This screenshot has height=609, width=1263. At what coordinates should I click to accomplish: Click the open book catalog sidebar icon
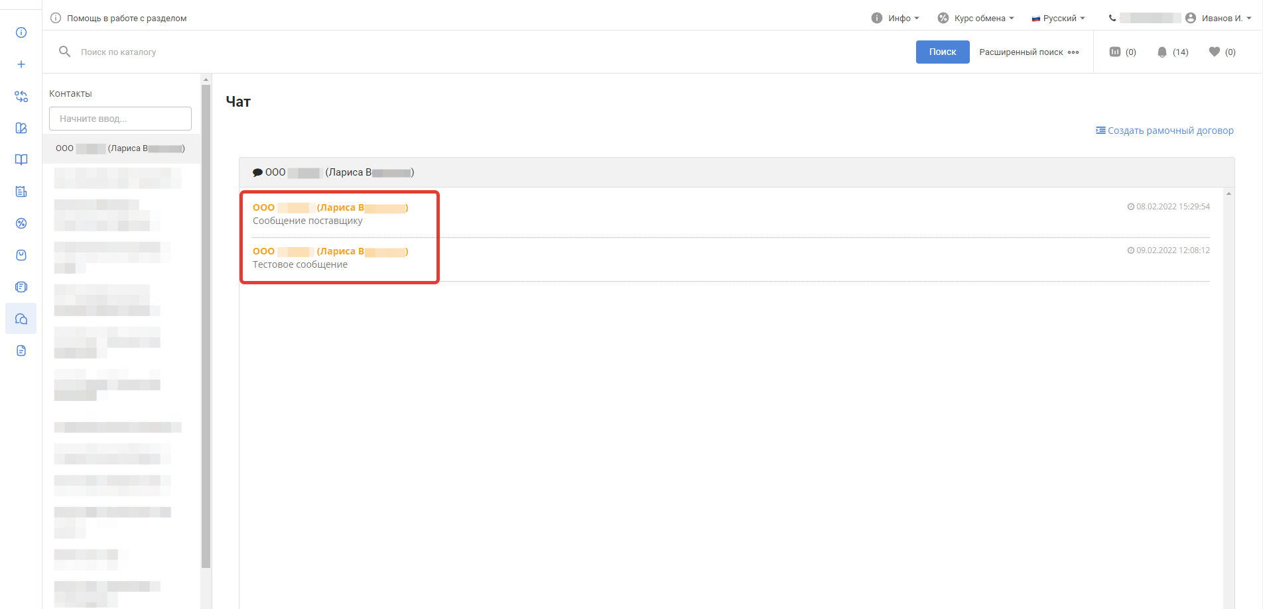click(x=21, y=160)
